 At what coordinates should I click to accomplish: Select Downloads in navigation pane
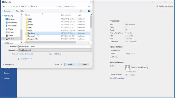[x=12, y=26]
